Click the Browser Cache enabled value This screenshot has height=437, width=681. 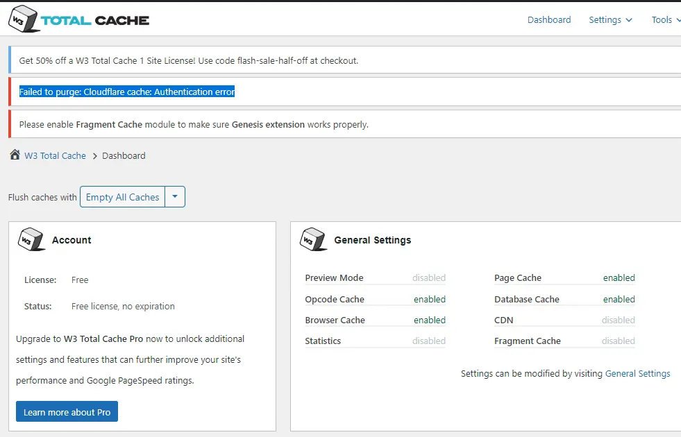[x=430, y=320]
